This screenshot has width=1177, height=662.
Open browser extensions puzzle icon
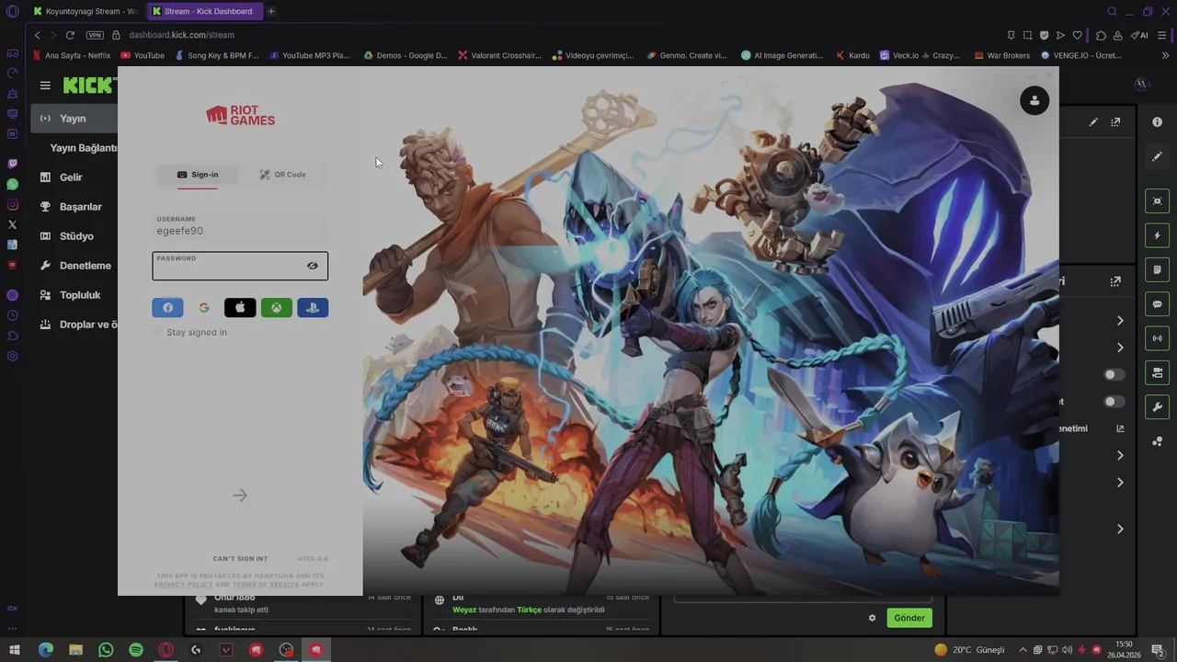click(x=1101, y=35)
